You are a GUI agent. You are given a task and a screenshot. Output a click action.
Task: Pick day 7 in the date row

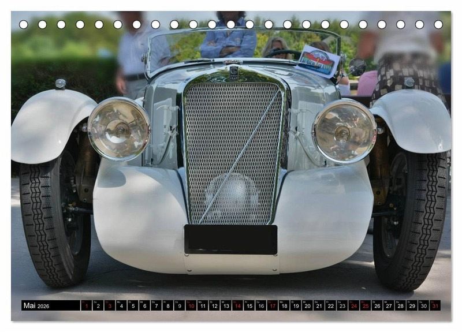[x=156, y=305]
